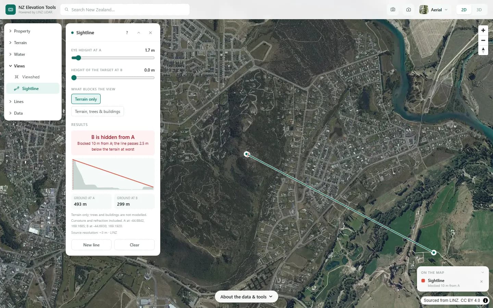Expand the Property section
The image size is (493, 308).
(x=33, y=31)
